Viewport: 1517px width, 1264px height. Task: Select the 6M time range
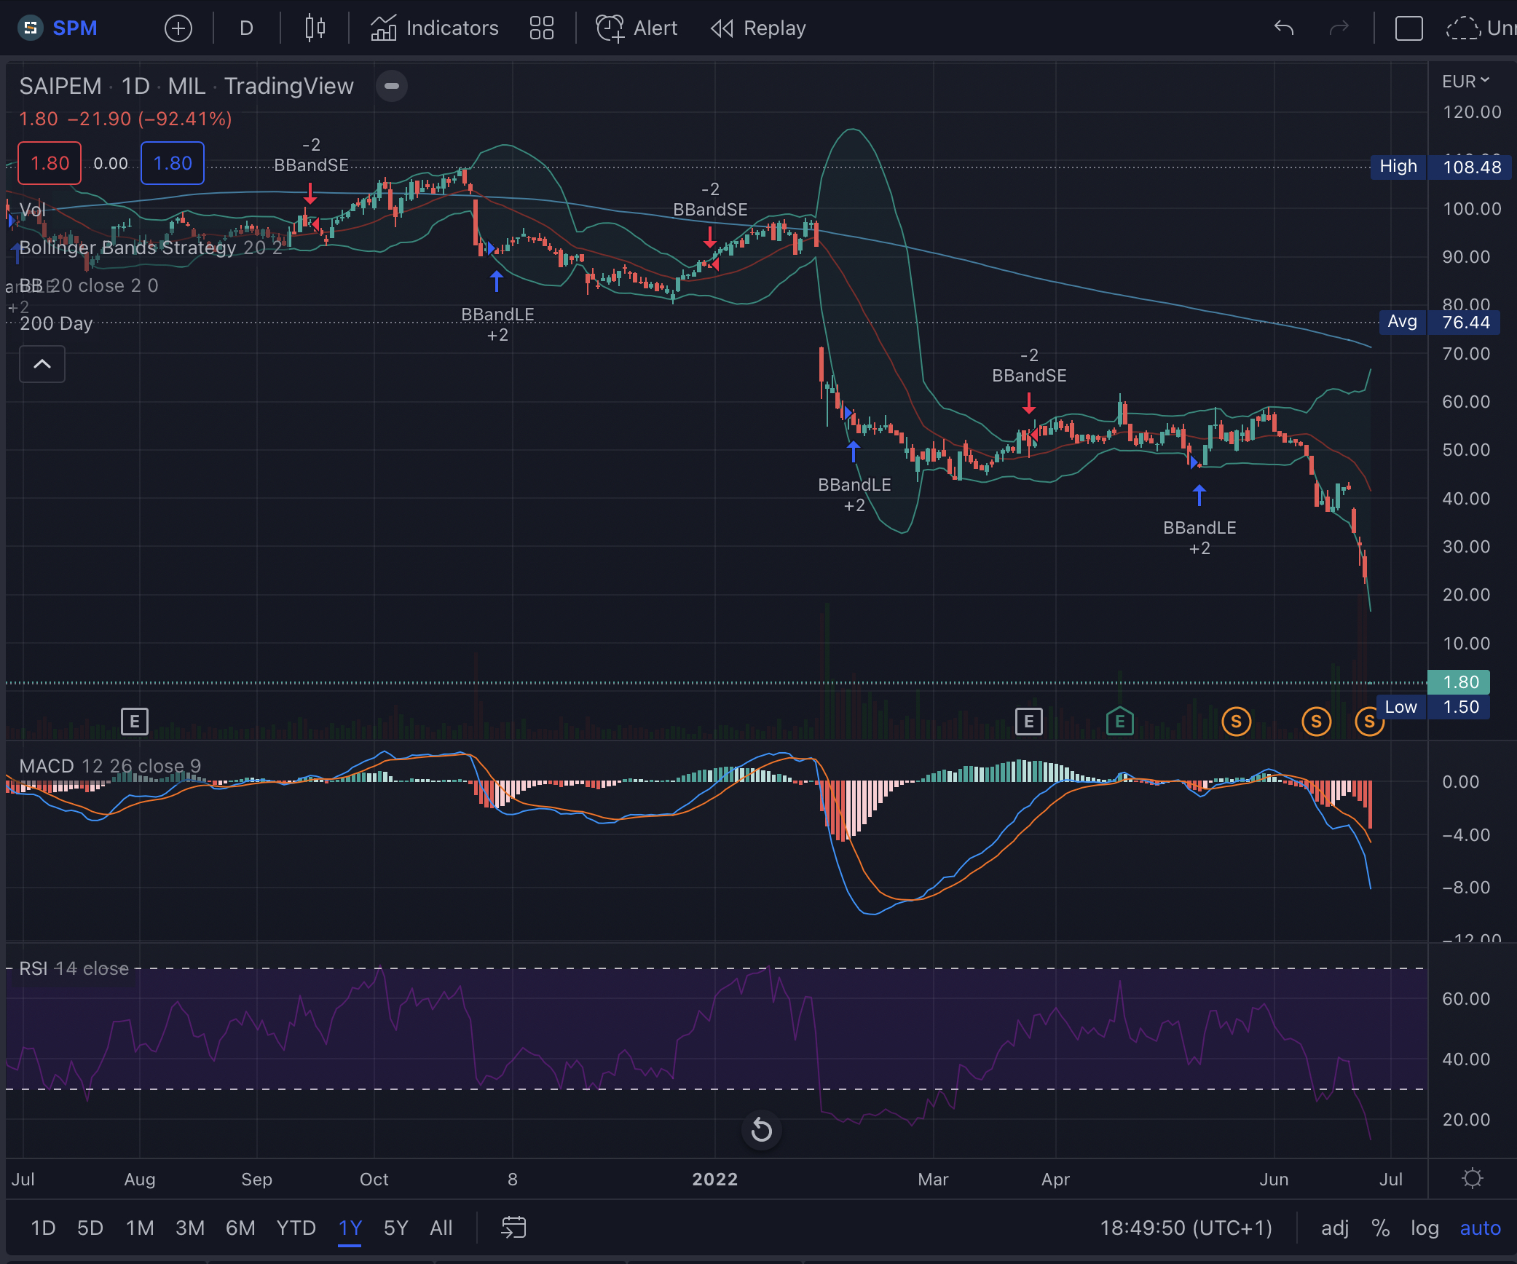pos(240,1228)
